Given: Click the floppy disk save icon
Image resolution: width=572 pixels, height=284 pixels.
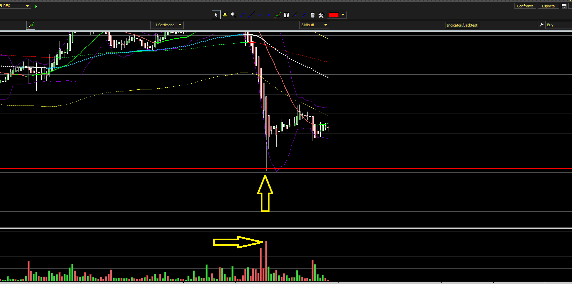Looking at the screenshot, I should coord(564,6).
